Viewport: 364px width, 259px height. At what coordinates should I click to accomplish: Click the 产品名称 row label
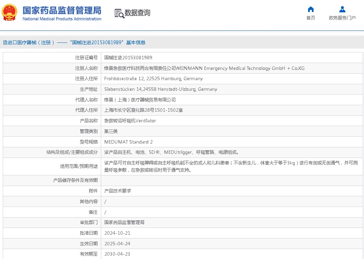(89, 121)
